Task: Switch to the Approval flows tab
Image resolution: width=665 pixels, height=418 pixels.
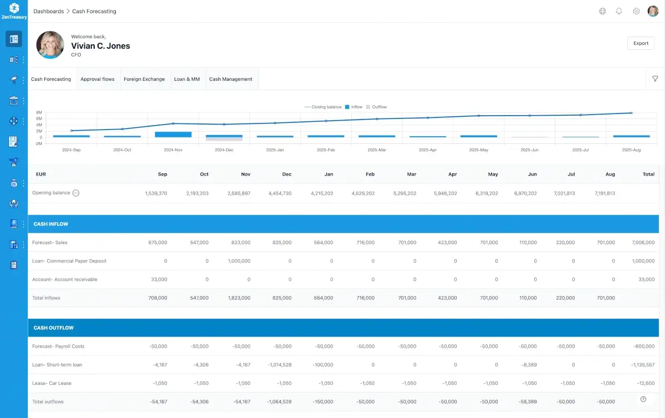Action: 98,79
